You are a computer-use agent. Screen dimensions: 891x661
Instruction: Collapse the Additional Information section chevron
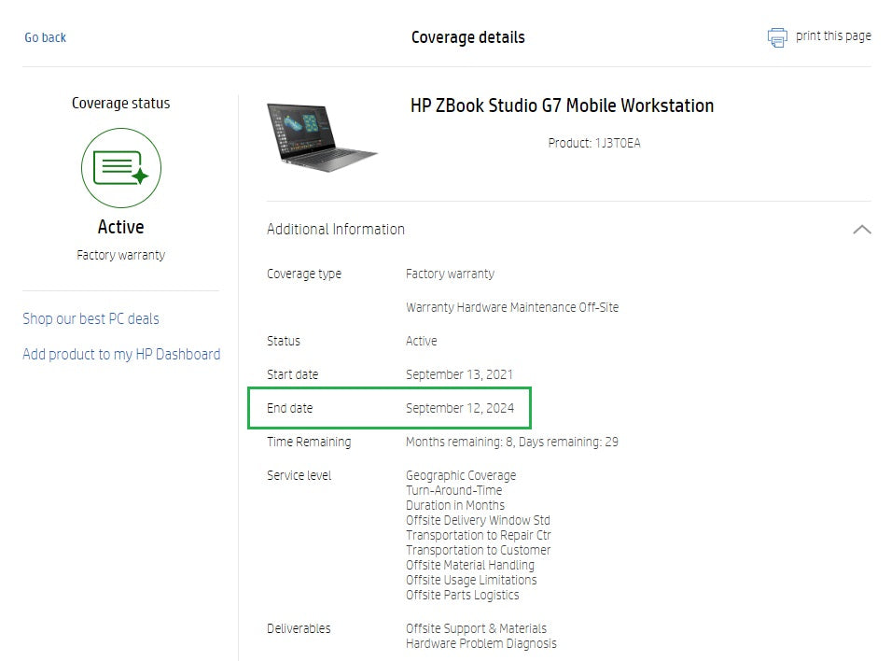pos(862,229)
